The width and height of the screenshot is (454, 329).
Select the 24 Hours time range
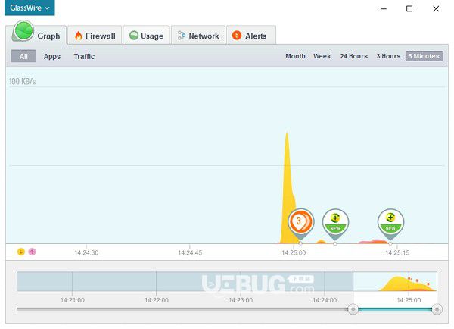354,56
